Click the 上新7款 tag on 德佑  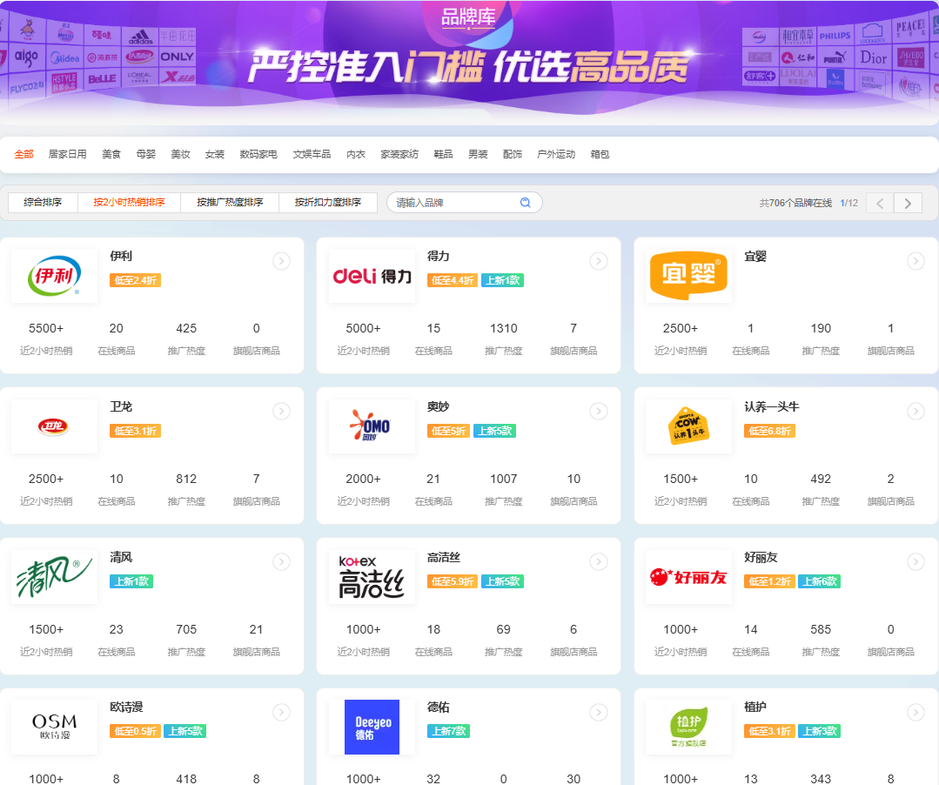click(448, 731)
